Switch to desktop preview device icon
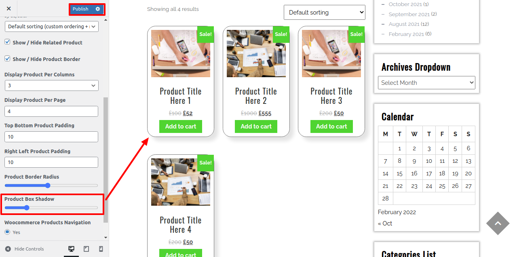This screenshot has width=517, height=257. [x=72, y=249]
